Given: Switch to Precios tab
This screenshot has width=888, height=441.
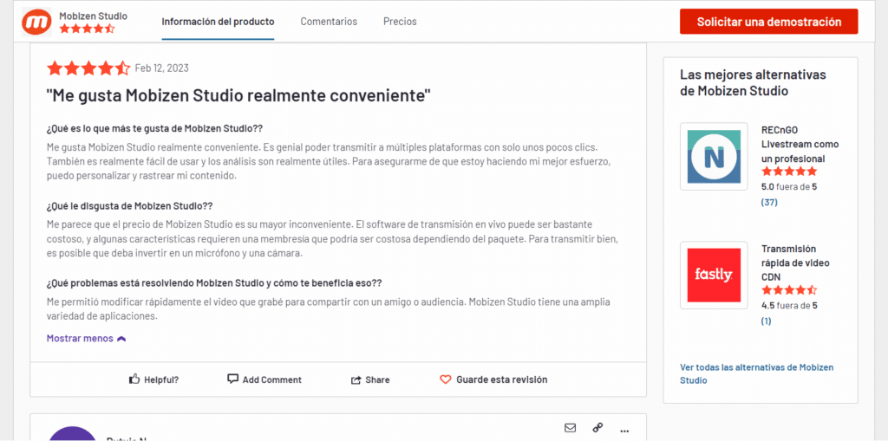Looking at the screenshot, I should click(x=400, y=22).
